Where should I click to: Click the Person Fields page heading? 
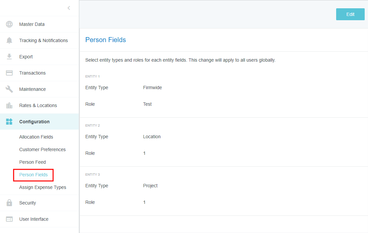click(x=106, y=40)
